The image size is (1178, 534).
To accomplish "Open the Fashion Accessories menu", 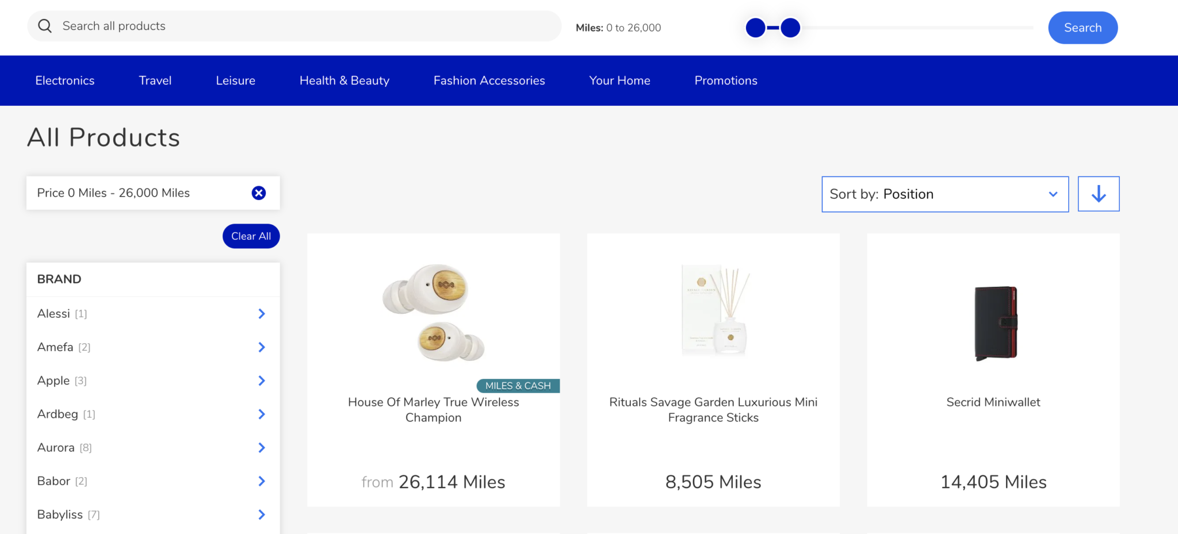I will pos(489,80).
